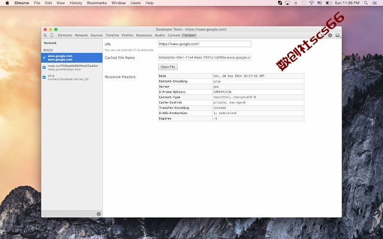Click the Network item in sidebar
The image size is (383, 239).
coord(50,43)
